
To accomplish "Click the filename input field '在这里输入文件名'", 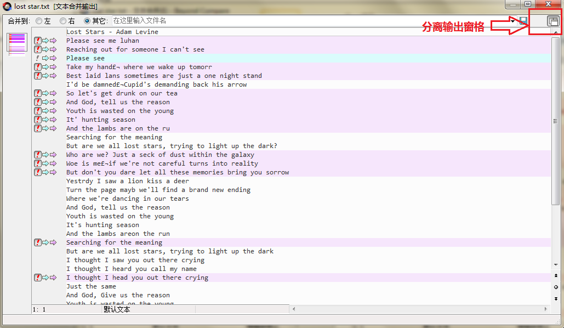I will (310, 21).
